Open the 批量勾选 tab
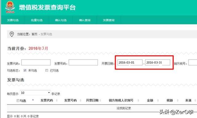 click(x=37, y=20)
